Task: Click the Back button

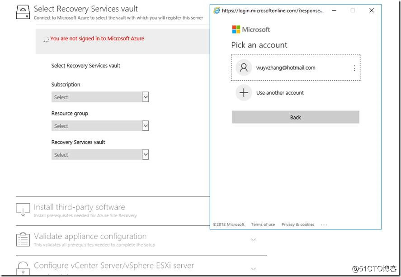Action: tap(295, 117)
